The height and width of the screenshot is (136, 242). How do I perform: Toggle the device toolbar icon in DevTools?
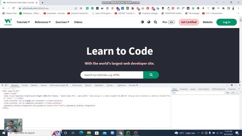click(x=6, y=85)
